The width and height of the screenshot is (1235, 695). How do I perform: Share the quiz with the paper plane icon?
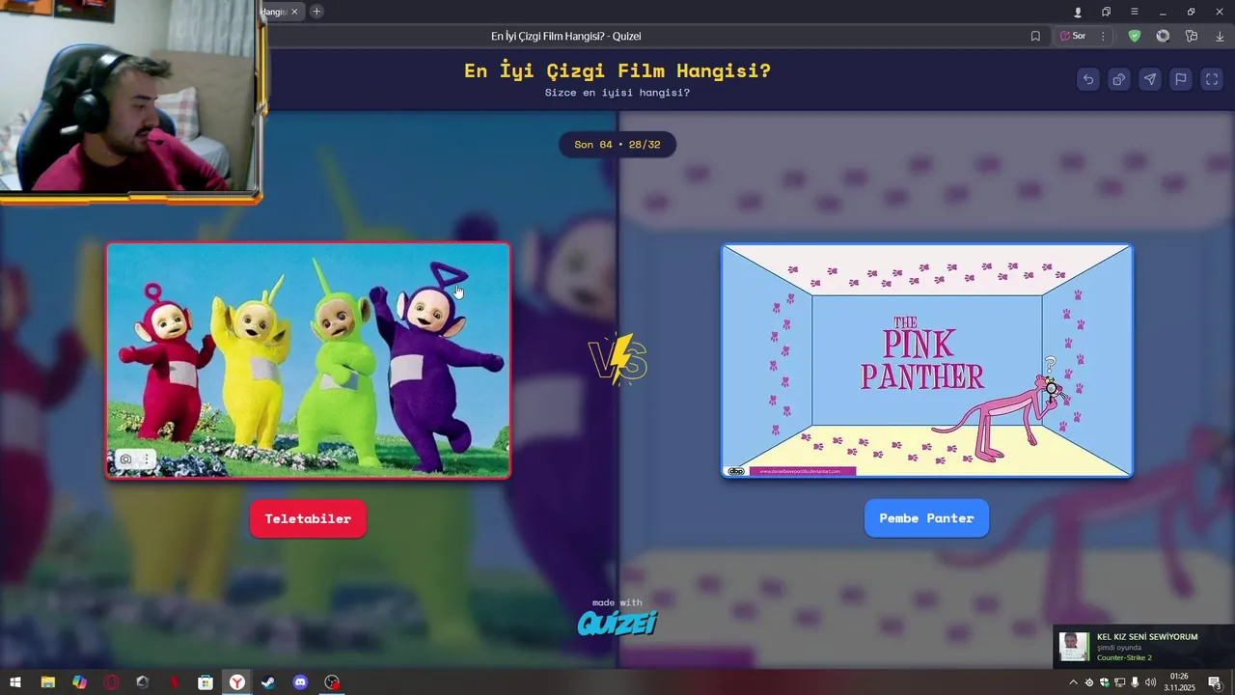[1150, 79]
